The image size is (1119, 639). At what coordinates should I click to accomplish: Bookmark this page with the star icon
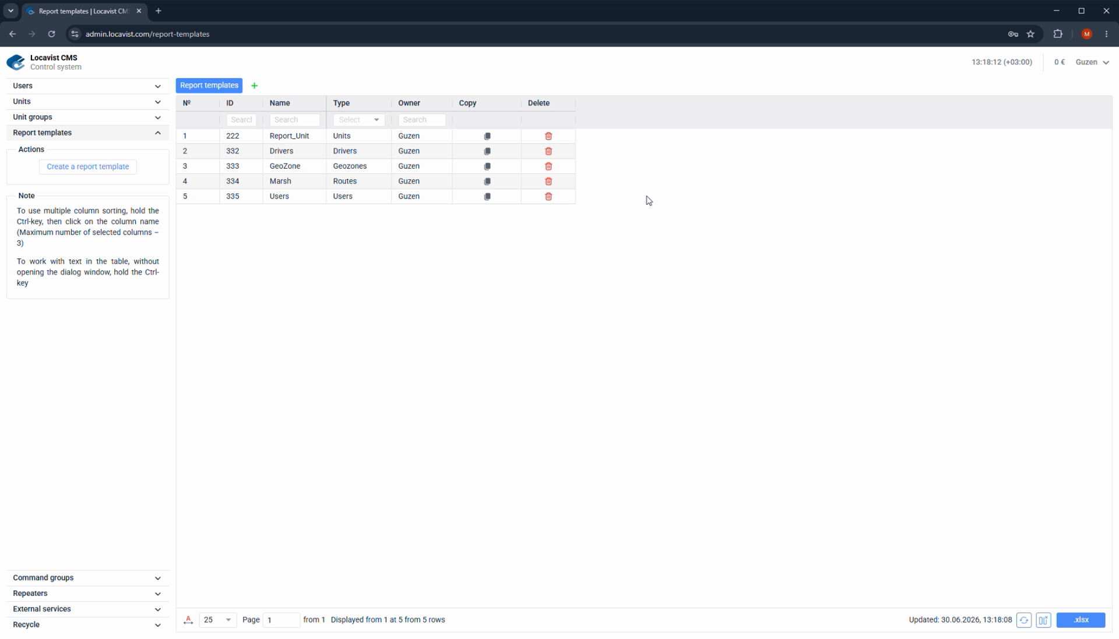coord(1030,34)
